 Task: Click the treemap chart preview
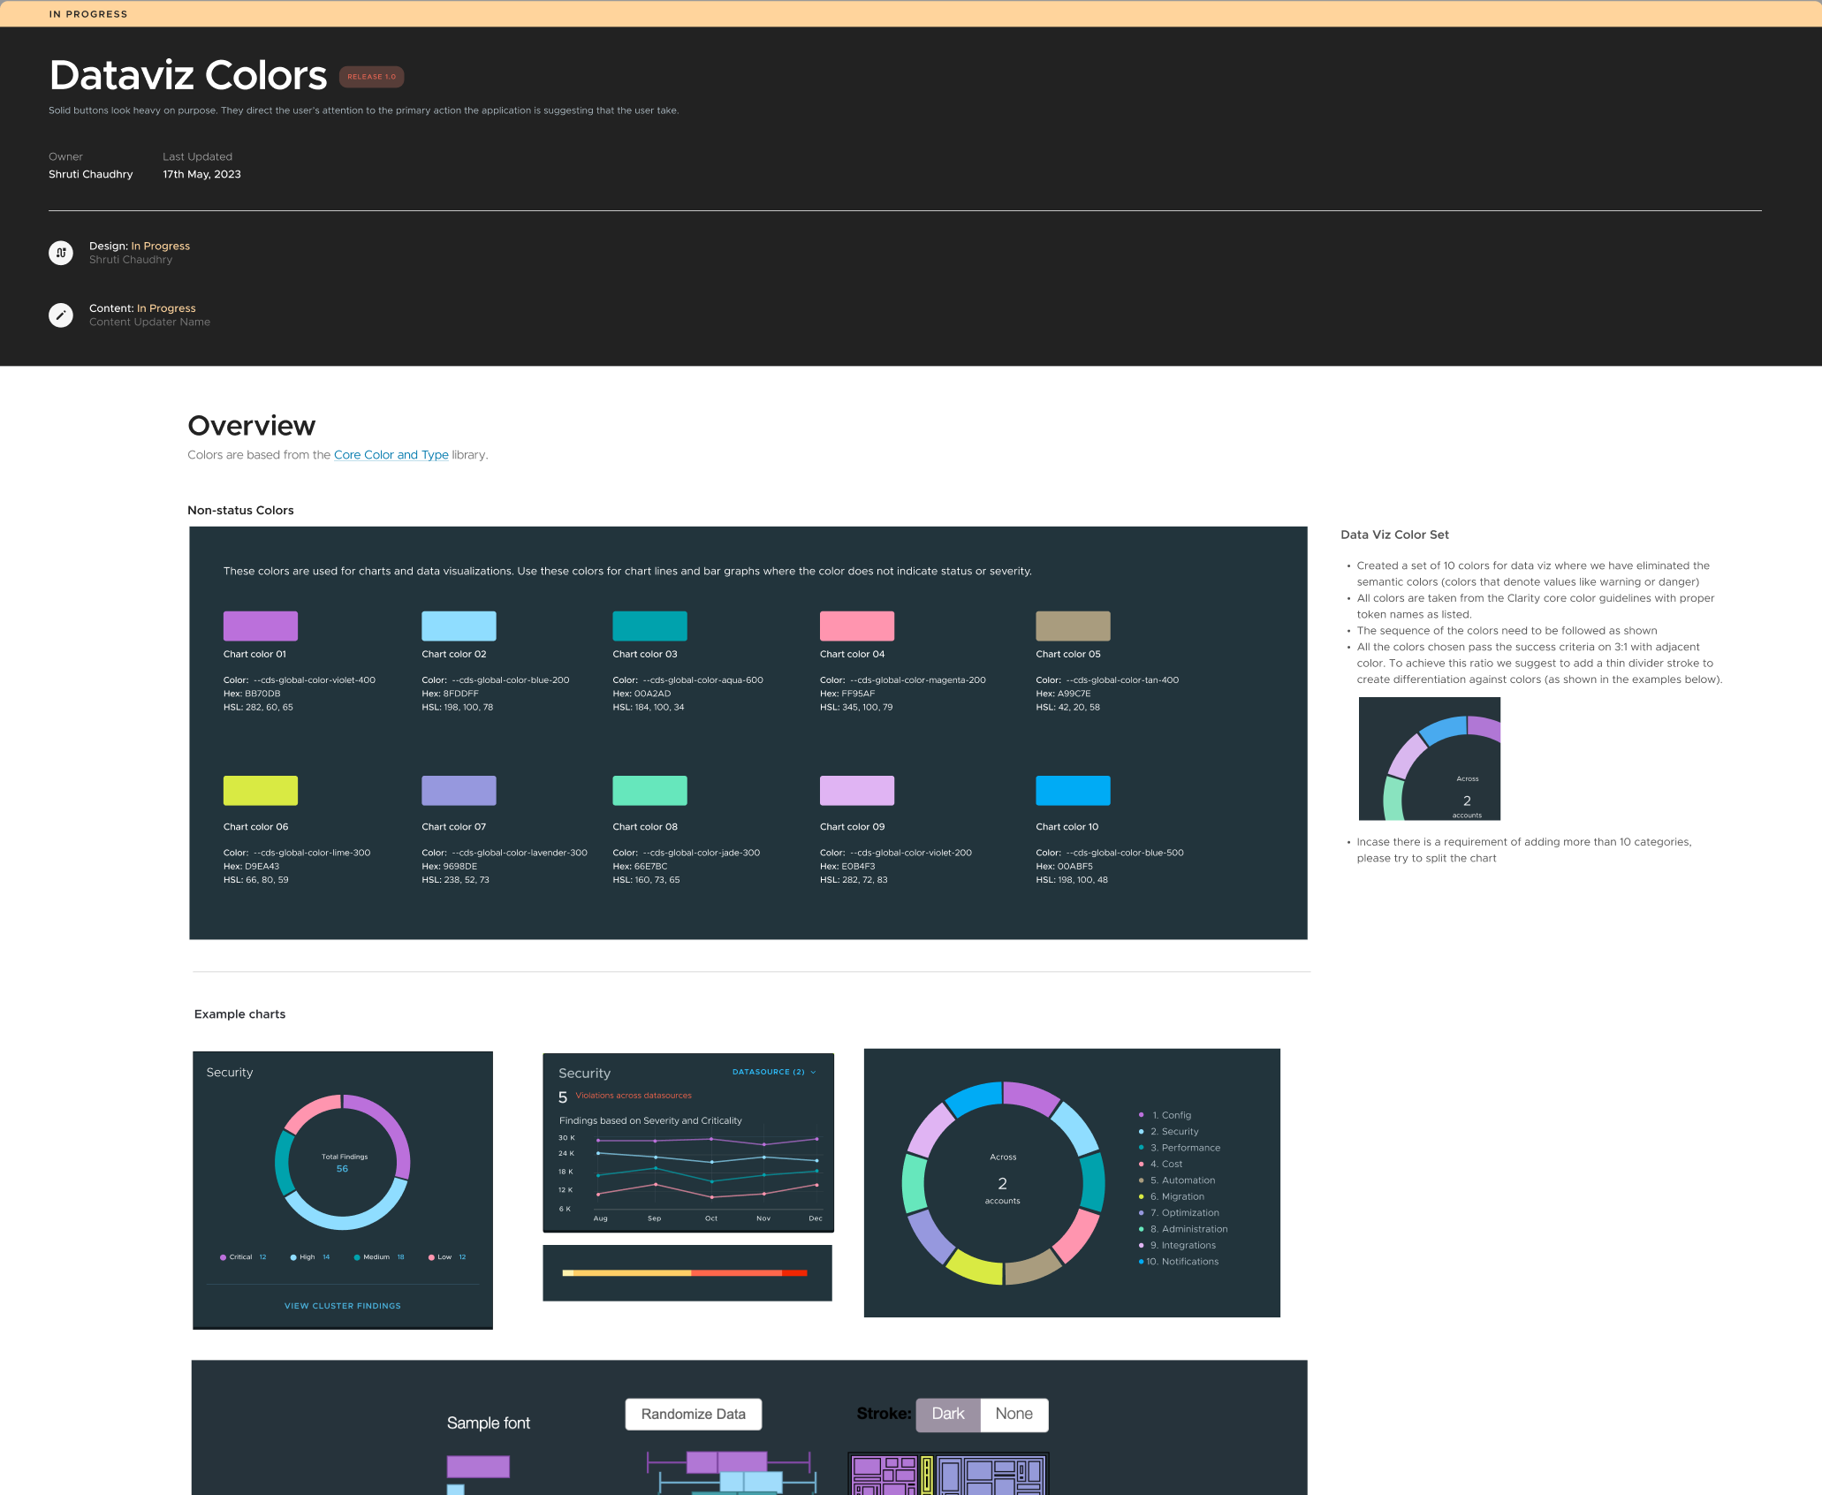click(x=948, y=1474)
